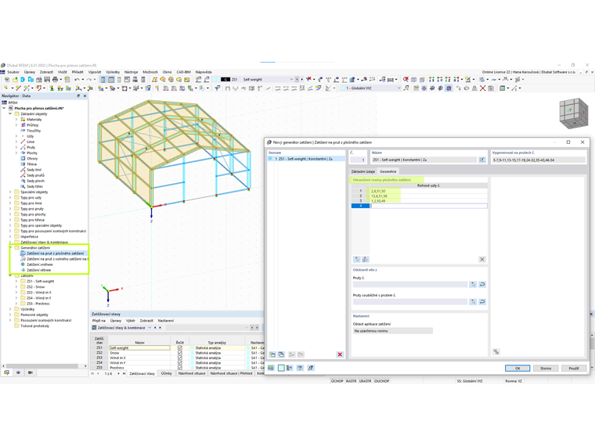The height and width of the screenshot is (446, 595).
Task: Switch to Základní údaje tab in dialog
Action: point(362,171)
